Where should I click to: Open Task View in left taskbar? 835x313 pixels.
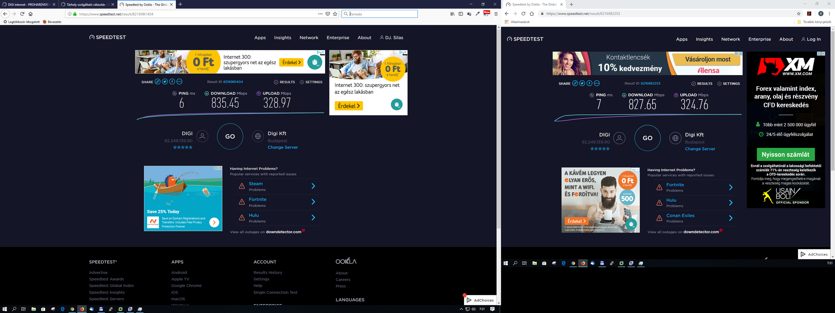pos(23,309)
